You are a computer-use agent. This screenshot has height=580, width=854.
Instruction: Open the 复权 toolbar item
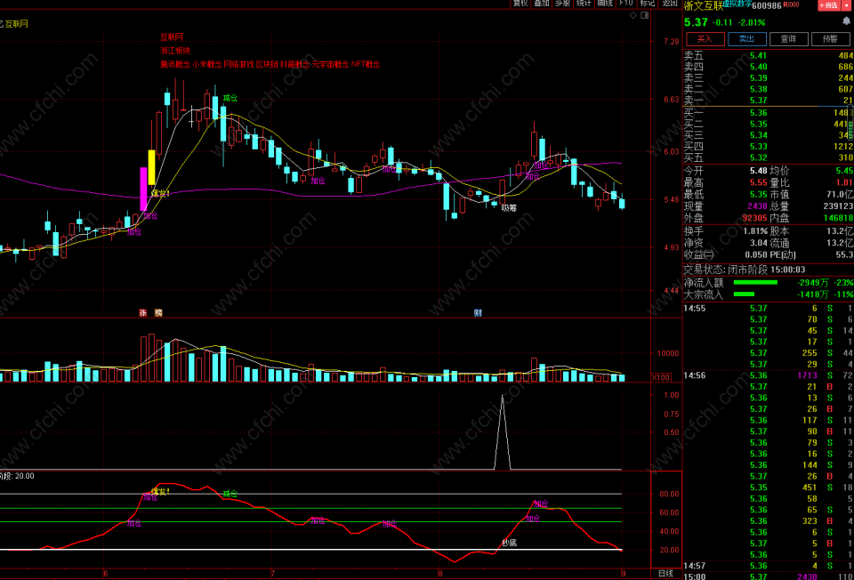pyautogui.click(x=520, y=4)
